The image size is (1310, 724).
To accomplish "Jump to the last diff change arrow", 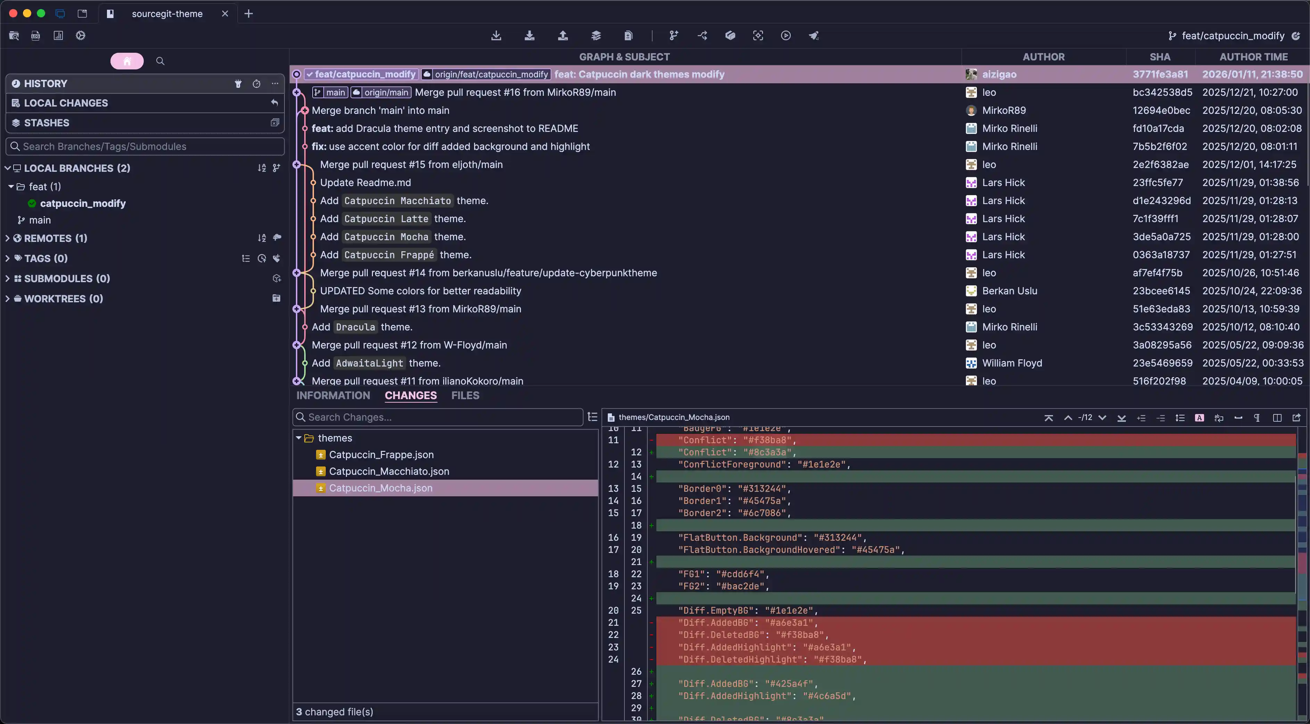I will click(x=1121, y=418).
